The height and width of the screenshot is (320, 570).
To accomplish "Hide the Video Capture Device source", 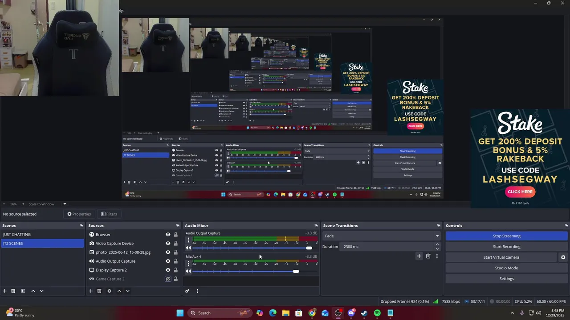I will pos(168,244).
